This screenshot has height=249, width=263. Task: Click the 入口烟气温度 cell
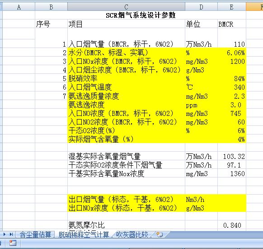[x=126, y=87]
